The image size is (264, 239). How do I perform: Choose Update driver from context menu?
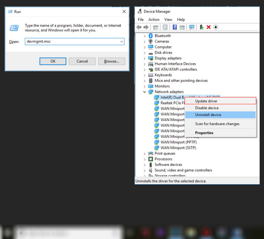[x=206, y=101]
